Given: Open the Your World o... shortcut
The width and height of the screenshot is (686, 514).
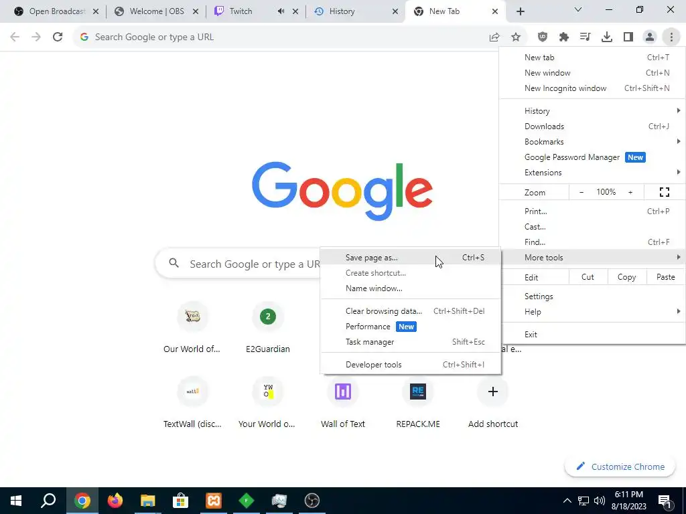Looking at the screenshot, I should [x=268, y=402].
